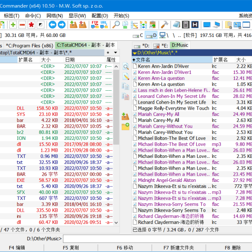The height and width of the screenshot is (252, 252).
Task: Click the two-dots parent directory button
Action: pyautogui.click(x=179, y=36)
